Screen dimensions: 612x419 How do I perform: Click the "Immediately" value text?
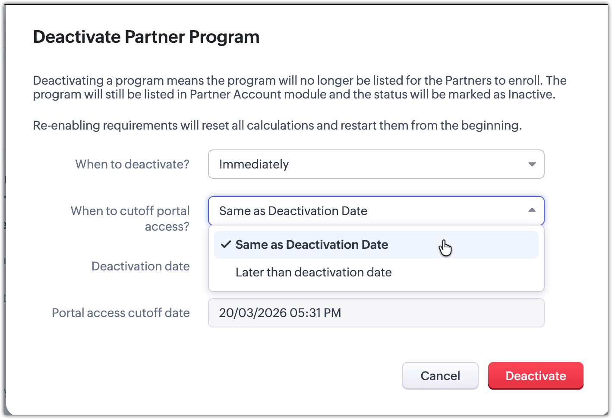(x=254, y=164)
